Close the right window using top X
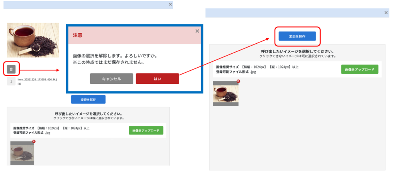396x194 pixels. click(386, 13)
